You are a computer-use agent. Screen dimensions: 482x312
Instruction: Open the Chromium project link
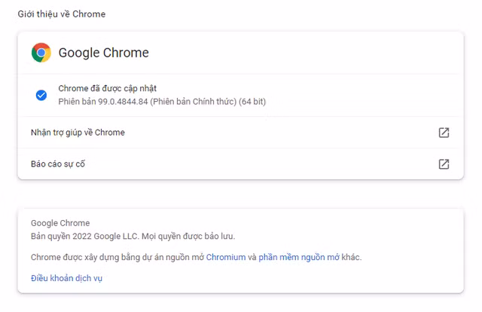(x=226, y=257)
